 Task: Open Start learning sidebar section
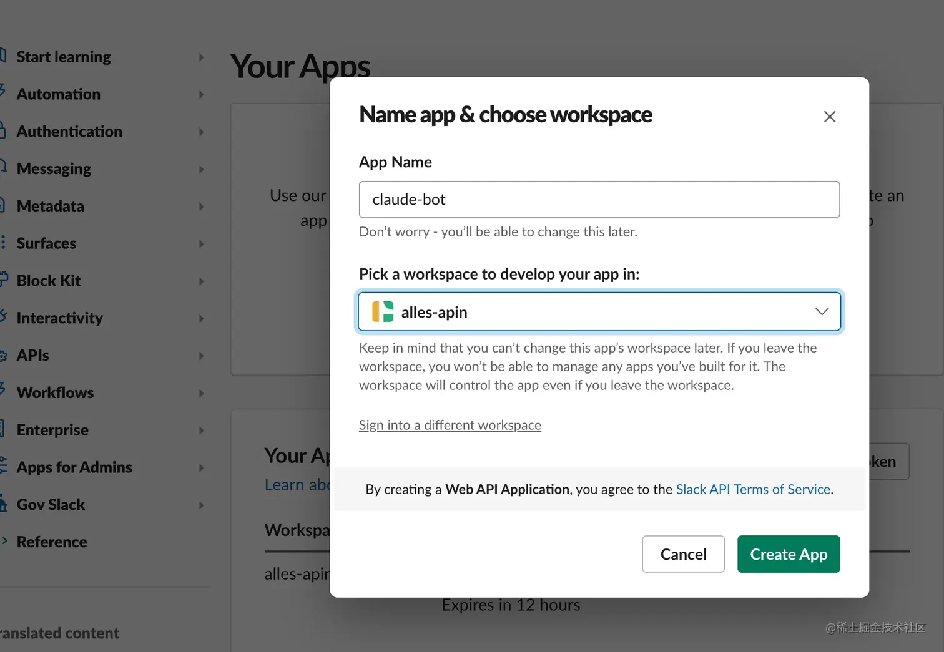pos(64,57)
